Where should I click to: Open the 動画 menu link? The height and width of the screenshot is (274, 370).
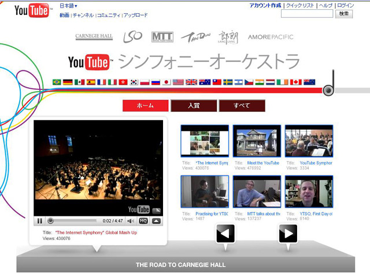[64, 16]
